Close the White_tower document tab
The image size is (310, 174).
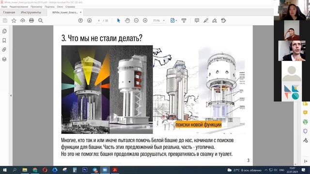[81, 12]
